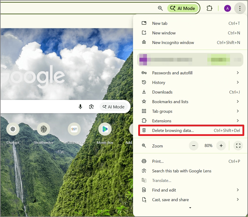Click the voice search microphone icon
This screenshot has height=217, width=248.
(x=80, y=107)
